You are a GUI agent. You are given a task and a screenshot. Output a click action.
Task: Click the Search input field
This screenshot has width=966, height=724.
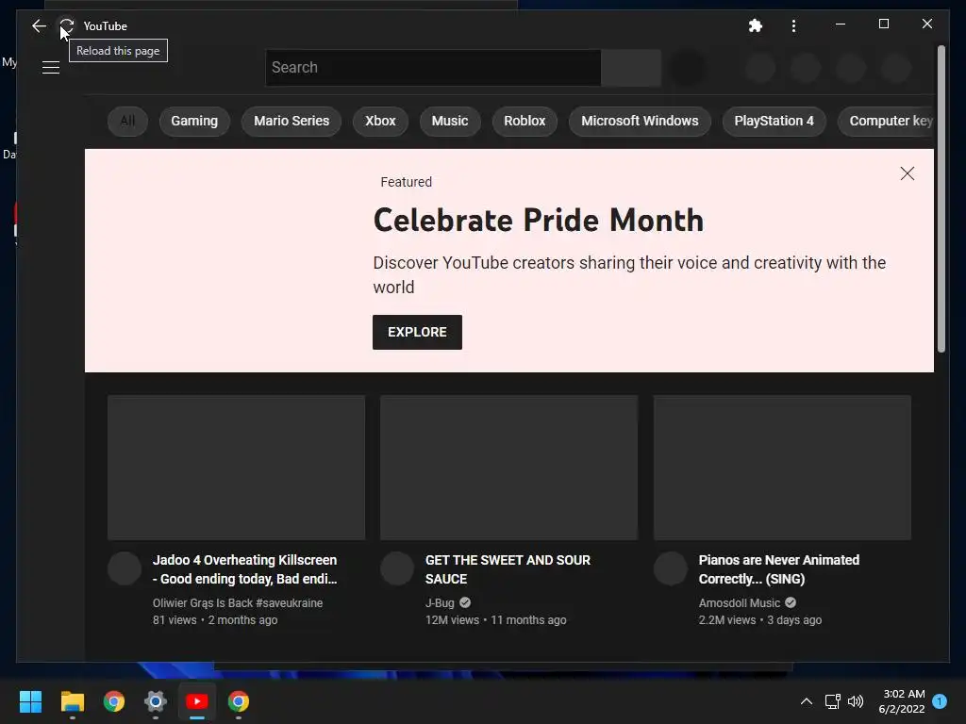coord(433,68)
